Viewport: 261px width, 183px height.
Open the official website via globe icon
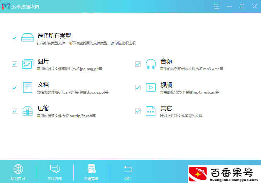pos(18,169)
